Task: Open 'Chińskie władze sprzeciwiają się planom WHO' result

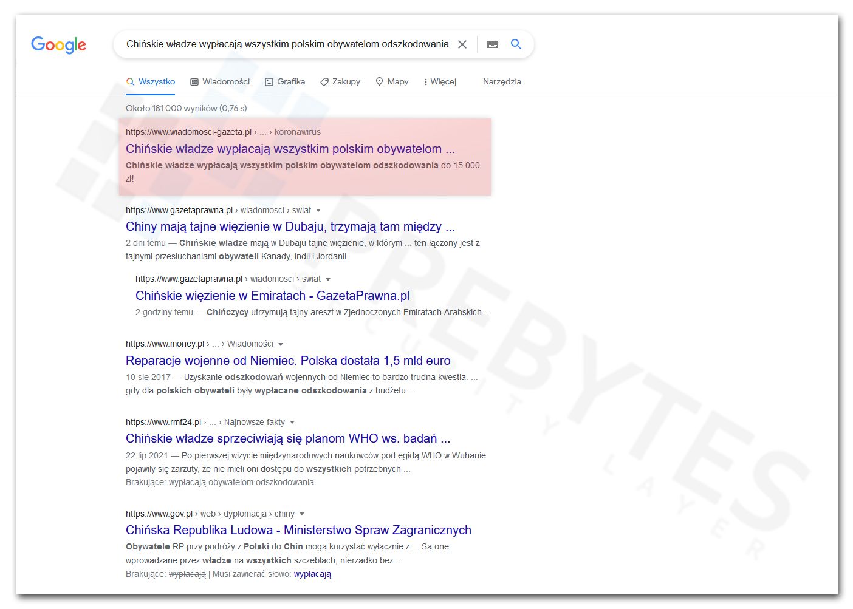Action: coord(288,438)
